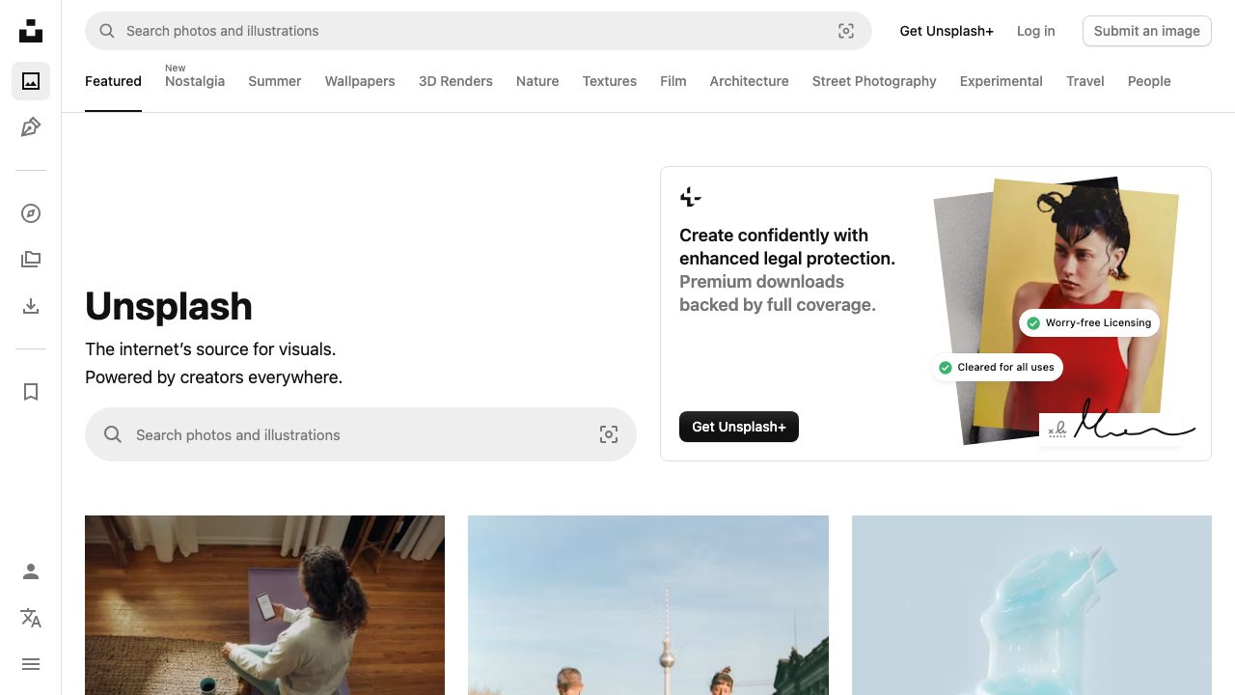Focus the hero search photos field
Image resolution: width=1235 pixels, height=695 pixels.
pos(361,434)
